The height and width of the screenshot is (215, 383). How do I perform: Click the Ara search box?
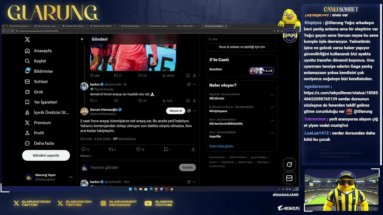(241, 39)
